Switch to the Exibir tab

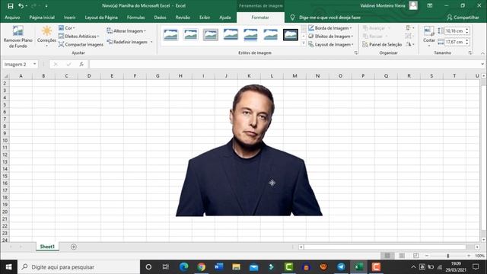[x=205, y=18]
